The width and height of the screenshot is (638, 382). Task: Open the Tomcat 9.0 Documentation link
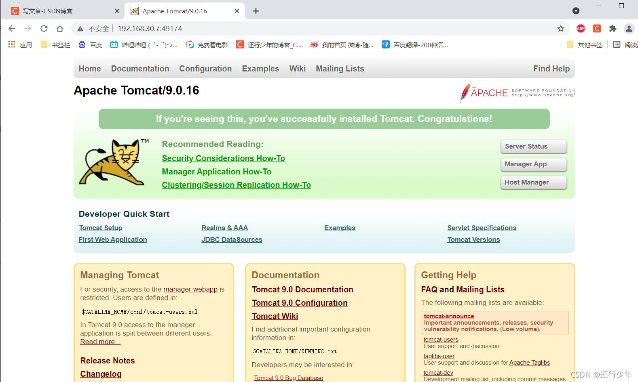(x=302, y=290)
